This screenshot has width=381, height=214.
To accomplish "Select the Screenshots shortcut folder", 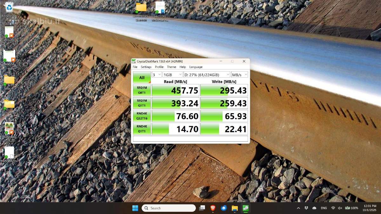I will pos(141,12).
